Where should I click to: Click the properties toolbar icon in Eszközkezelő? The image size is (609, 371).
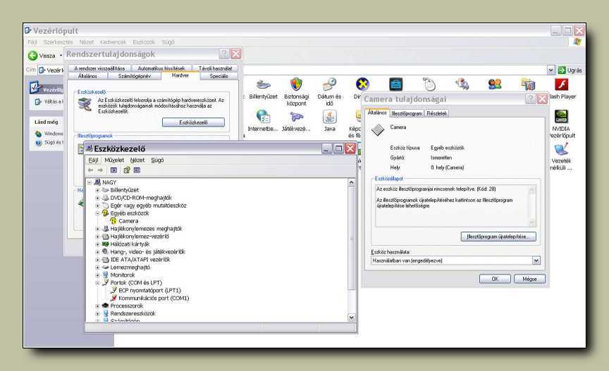[x=126, y=170]
